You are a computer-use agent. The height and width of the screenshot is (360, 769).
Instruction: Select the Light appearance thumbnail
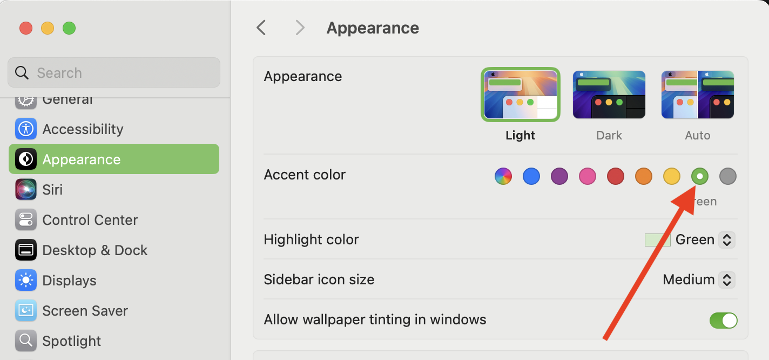[520, 95]
